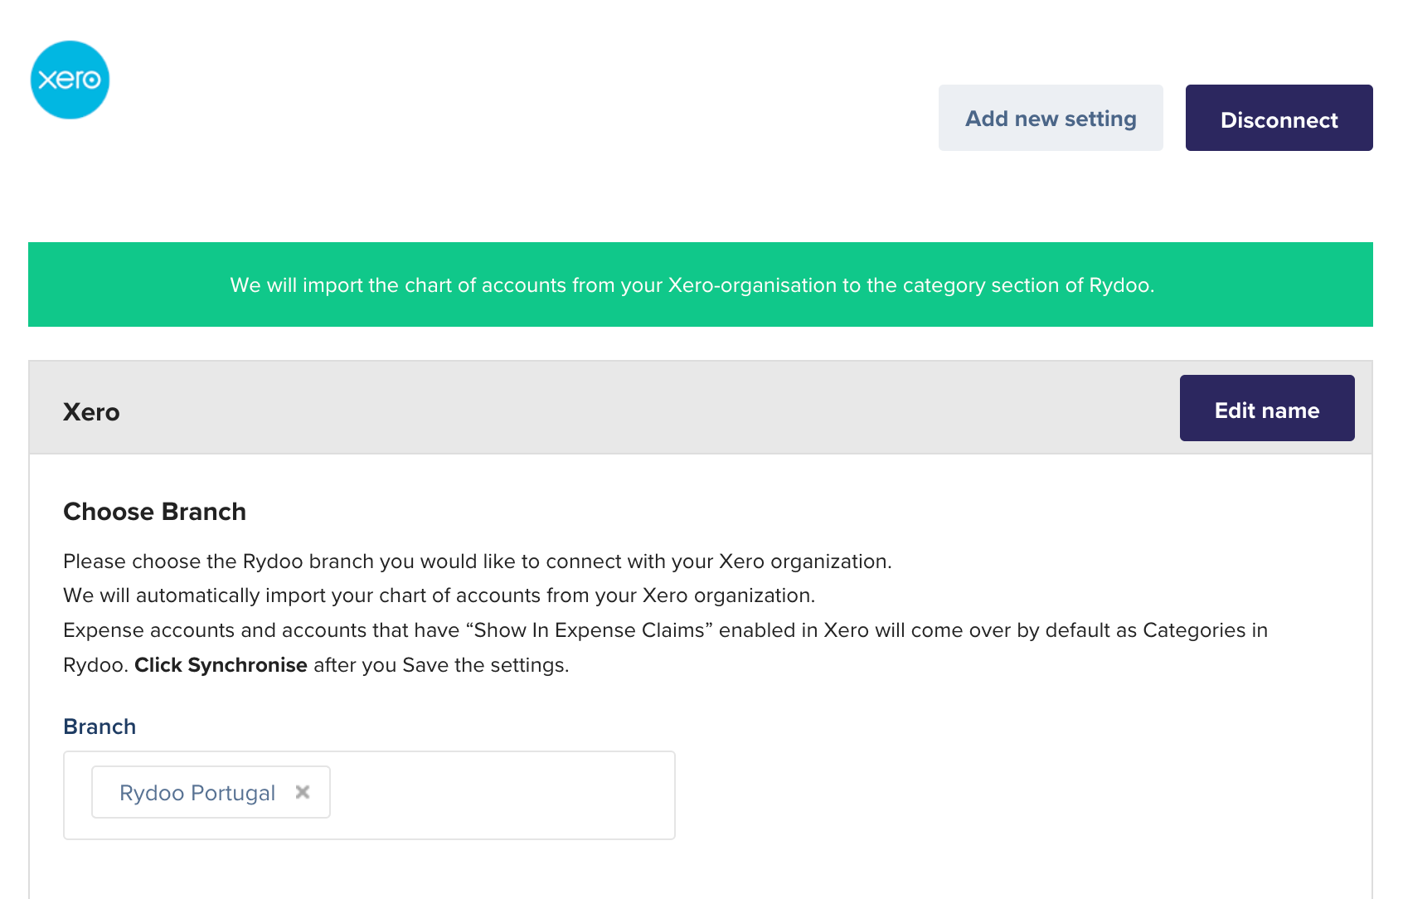
Task: Click the 'Please choose the Rydoo branch' sentence
Action: coord(478,561)
